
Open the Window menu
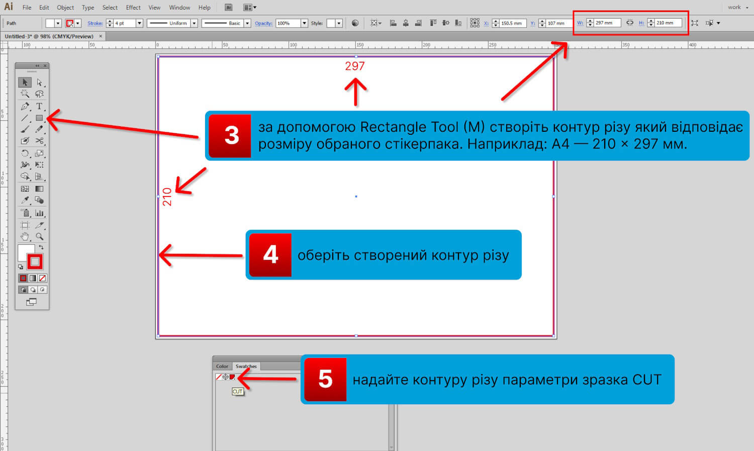(179, 8)
